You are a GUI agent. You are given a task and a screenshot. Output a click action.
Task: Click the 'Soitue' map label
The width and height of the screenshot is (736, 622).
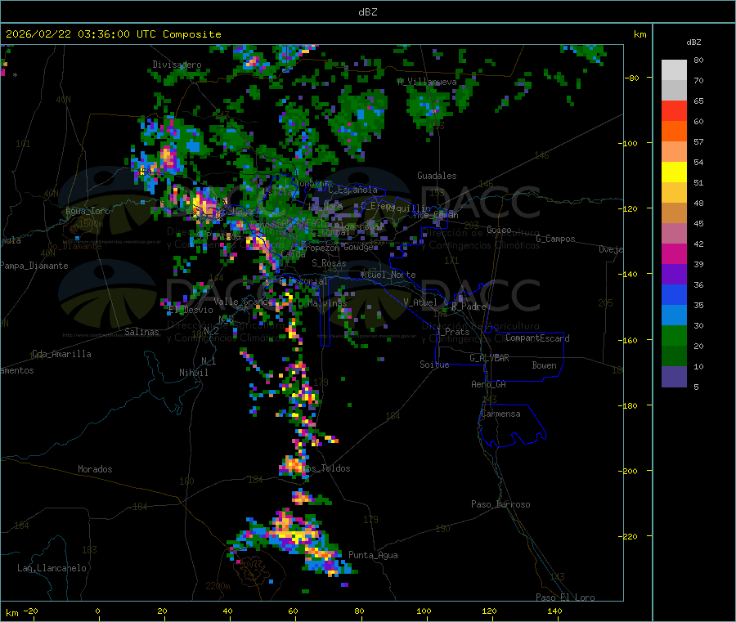click(x=434, y=365)
